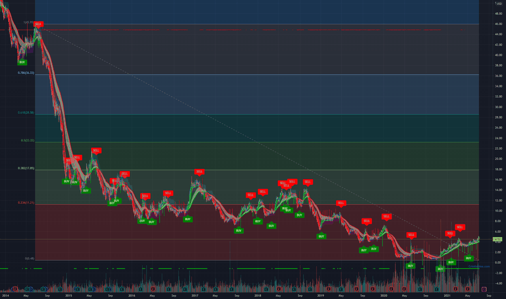This screenshot has height=299, width=506.
Task: Click the -4.00 price axis label
Action: click(x=498, y=283)
